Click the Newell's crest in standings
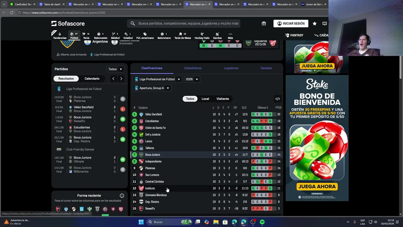This screenshot has height=227, width=403. [141, 208]
